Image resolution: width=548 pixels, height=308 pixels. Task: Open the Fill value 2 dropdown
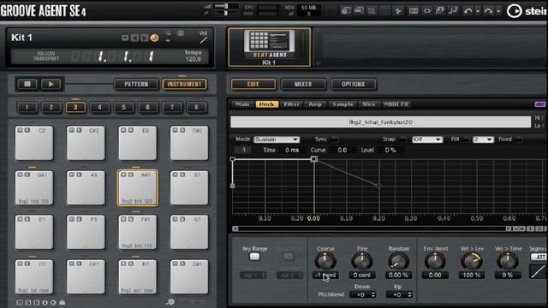(x=483, y=139)
